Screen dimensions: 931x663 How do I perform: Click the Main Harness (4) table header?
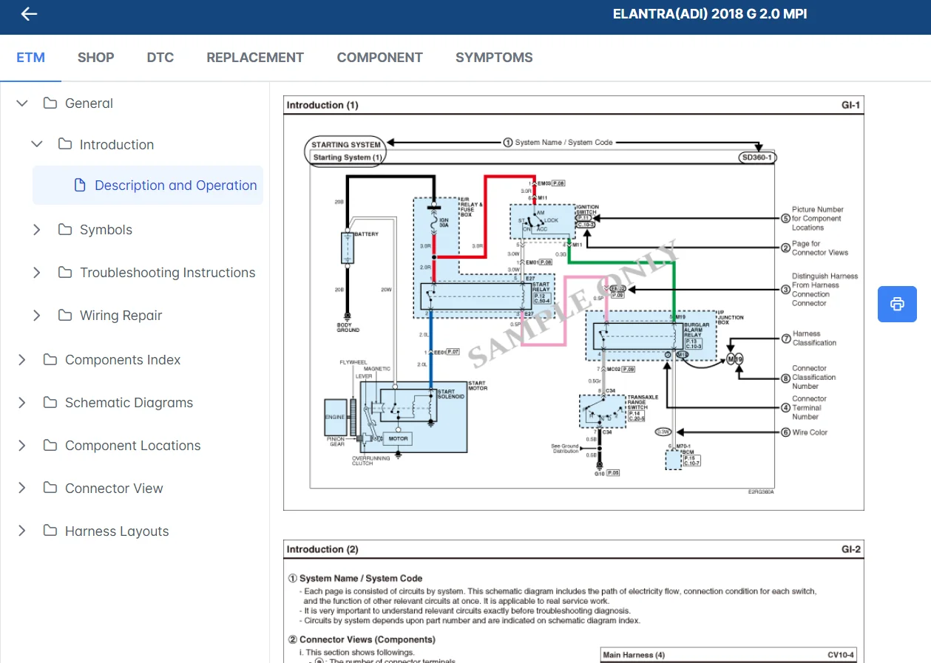634,655
